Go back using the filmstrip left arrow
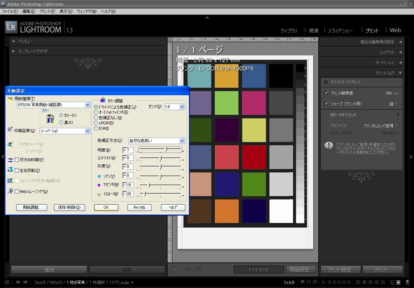Screen dimensions: 414x288 (18, 282)
